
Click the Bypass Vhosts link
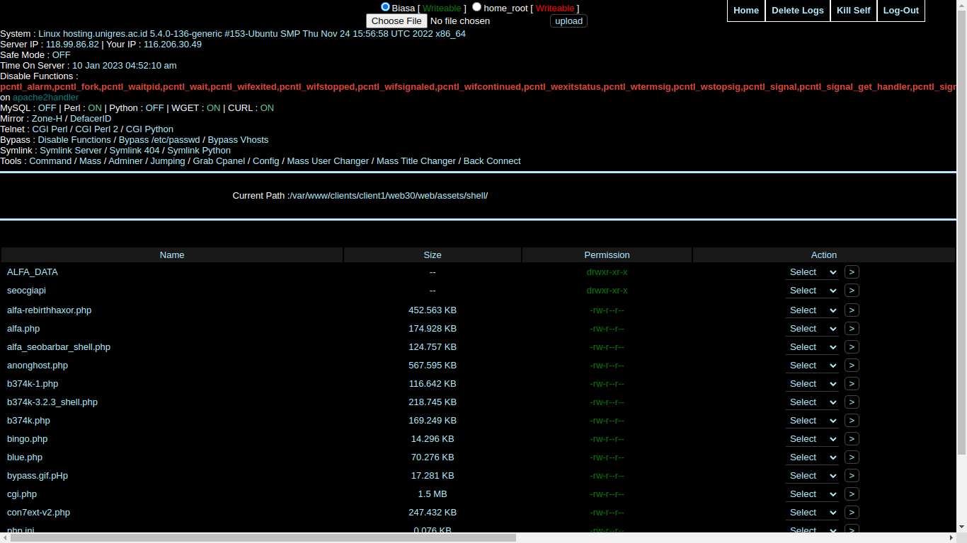[238, 140]
